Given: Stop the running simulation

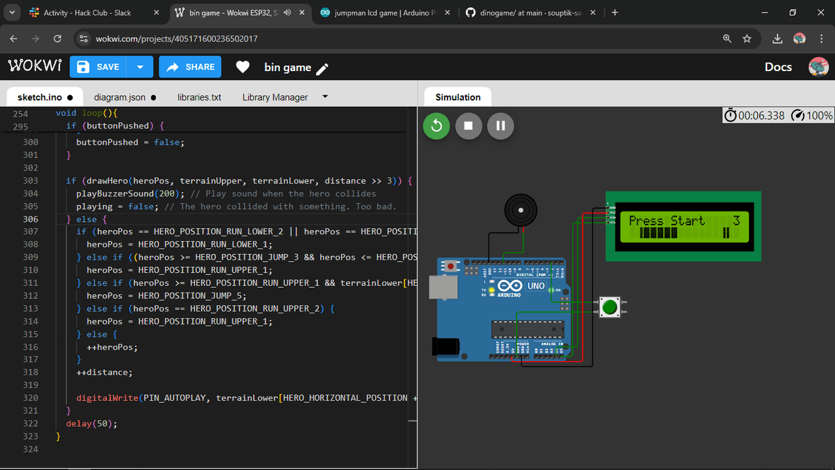Looking at the screenshot, I should coord(468,126).
